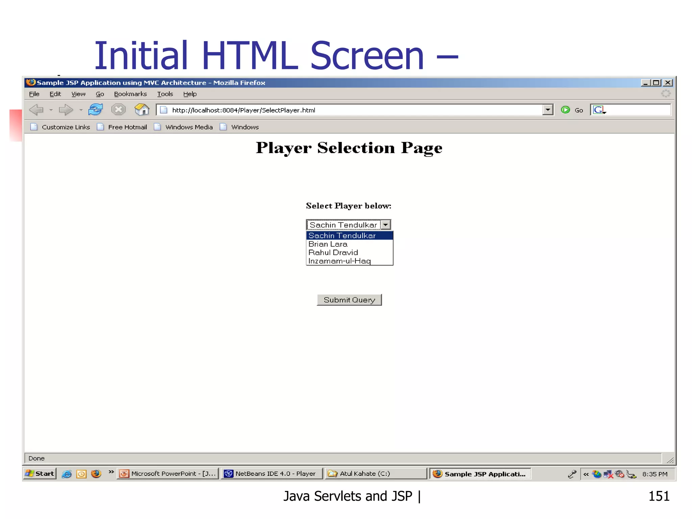Screen dimensions: 692x519
Task: Expand quick launch overflow chevron
Action: pos(111,472)
